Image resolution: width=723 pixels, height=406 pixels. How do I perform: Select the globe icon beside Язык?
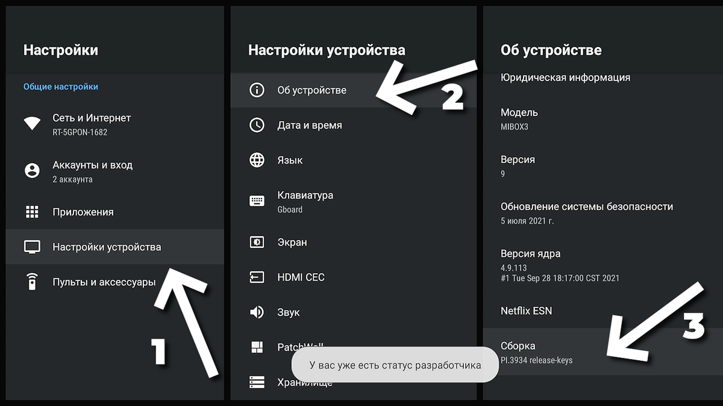click(258, 160)
